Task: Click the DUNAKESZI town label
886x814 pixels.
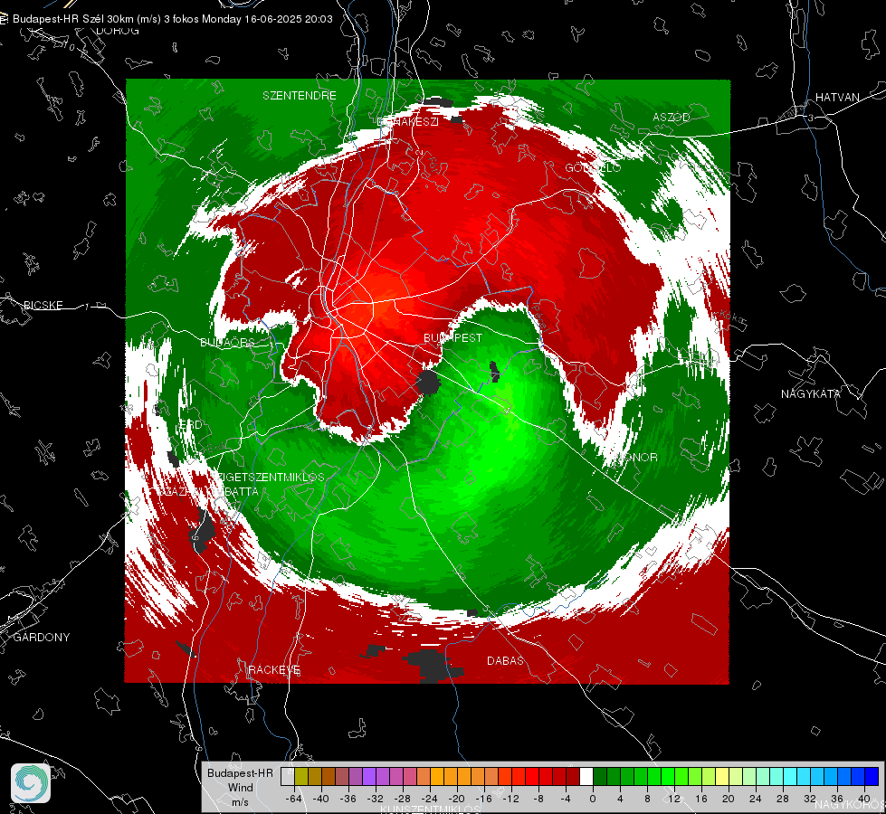Action: pyautogui.click(x=407, y=121)
